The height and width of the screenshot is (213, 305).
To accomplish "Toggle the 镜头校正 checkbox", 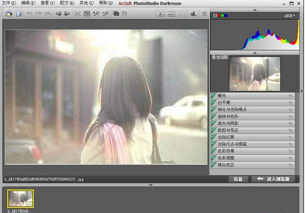I will pos(214,165).
